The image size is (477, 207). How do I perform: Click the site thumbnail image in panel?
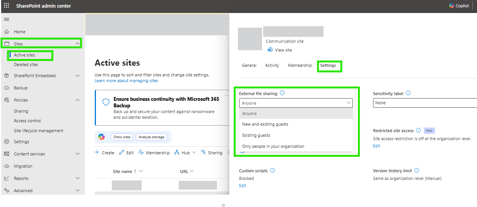(250, 39)
